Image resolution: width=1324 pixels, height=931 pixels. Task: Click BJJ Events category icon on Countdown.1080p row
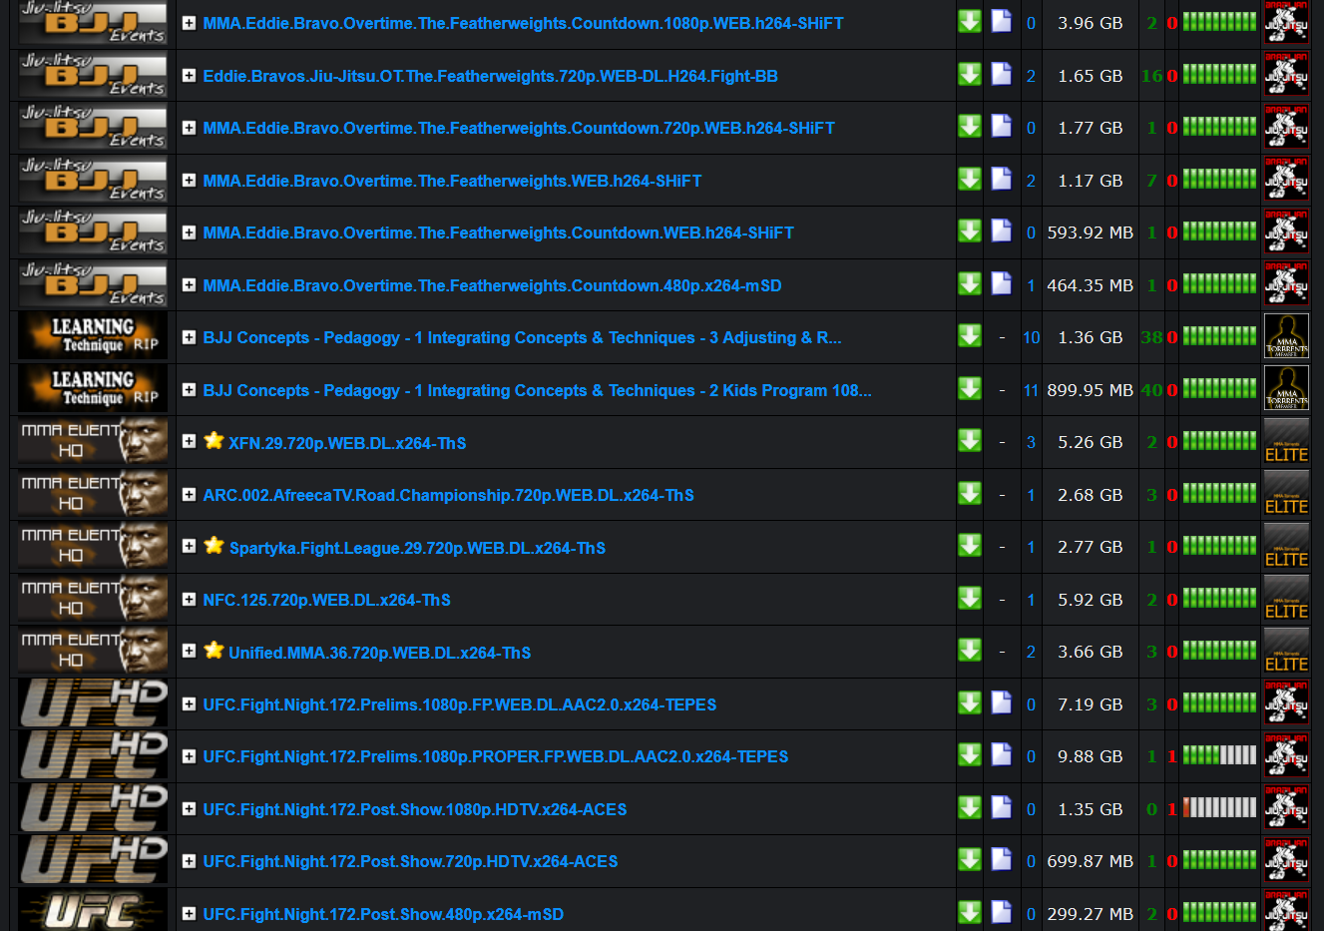(94, 23)
